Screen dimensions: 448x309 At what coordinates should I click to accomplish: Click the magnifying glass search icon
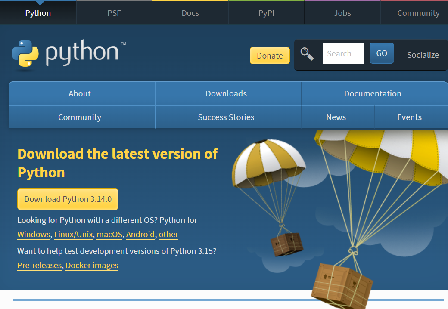308,54
